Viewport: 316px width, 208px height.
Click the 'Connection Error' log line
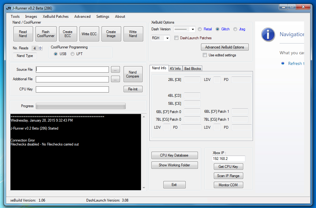click(23, 140)
